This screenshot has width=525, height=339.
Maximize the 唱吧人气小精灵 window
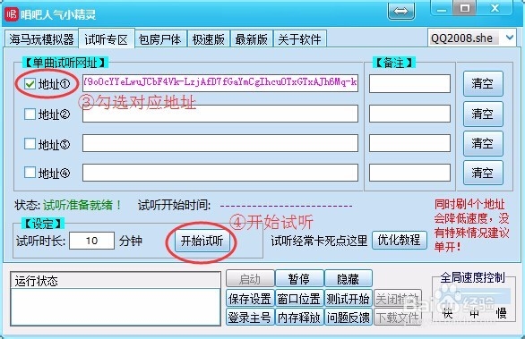pos(464,8)
